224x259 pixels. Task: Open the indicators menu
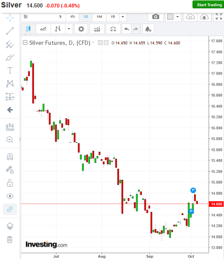tap(97, 29)
